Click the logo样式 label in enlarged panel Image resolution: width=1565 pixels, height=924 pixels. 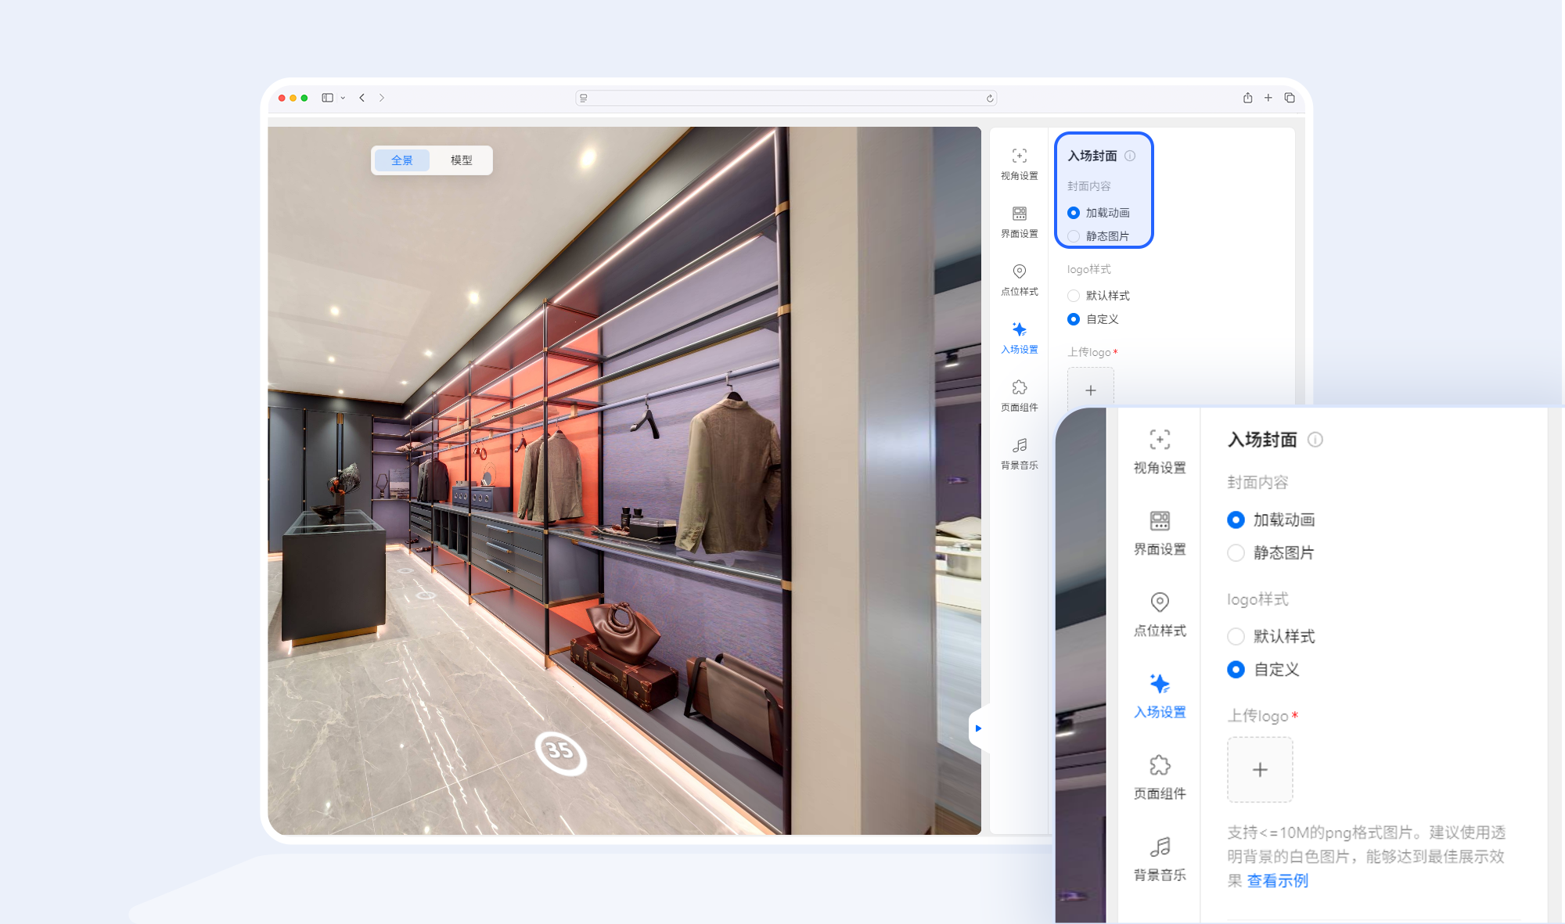[1257, 599]
